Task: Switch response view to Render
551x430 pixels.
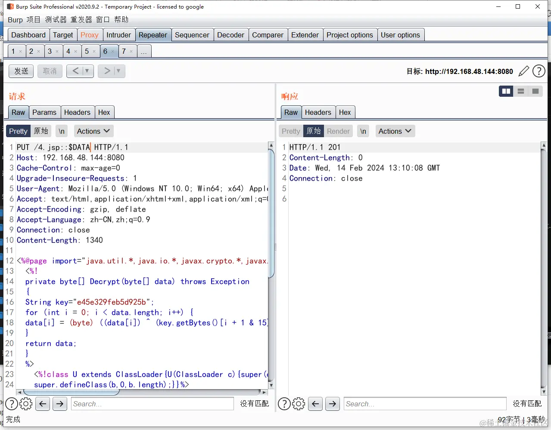Action: (338, 131)
